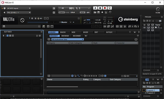Viewport: 164px width, 99px height.
Task: Open the Sub Category filter column dropdown
Action: pos(91,43)
